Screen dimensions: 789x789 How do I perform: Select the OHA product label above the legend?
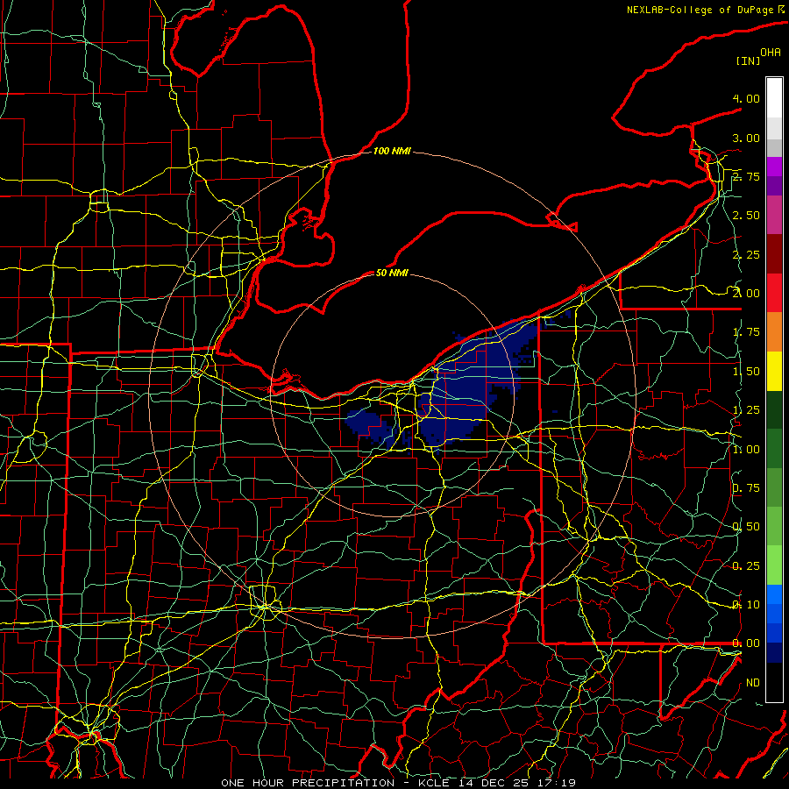tap(771, 53)
